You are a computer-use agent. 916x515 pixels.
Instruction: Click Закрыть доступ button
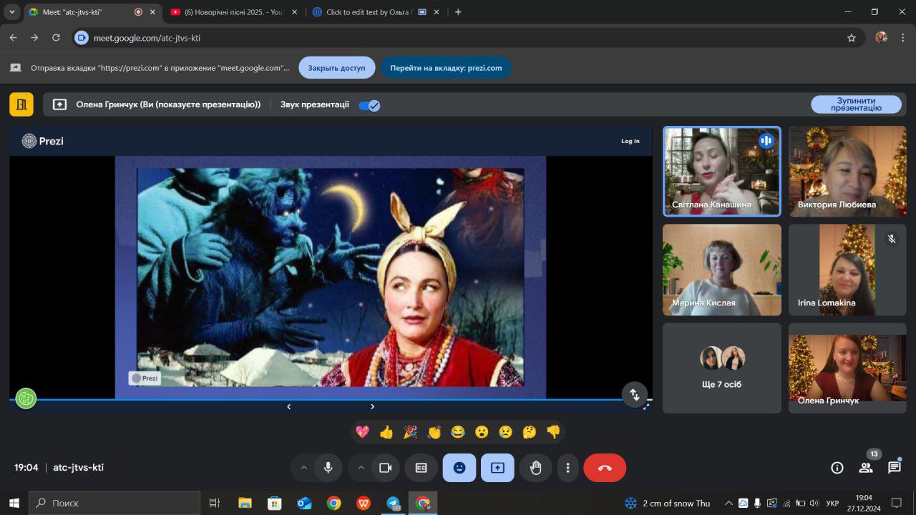coord(336,68)
